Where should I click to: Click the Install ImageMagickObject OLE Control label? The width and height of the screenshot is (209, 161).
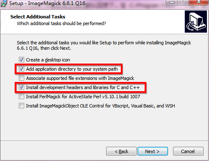(100, 106)
